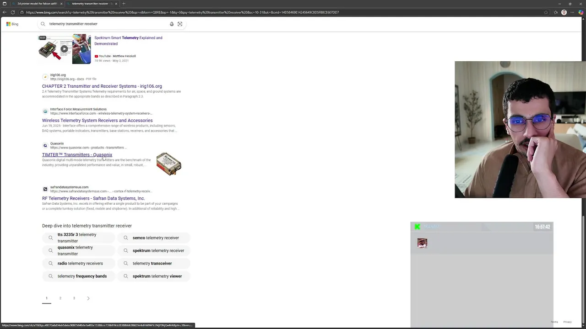The width and height of the screenshot is (586, 329).
Task: Click the safrandatasystemsus.com favicon
Action: coord(45,189)
